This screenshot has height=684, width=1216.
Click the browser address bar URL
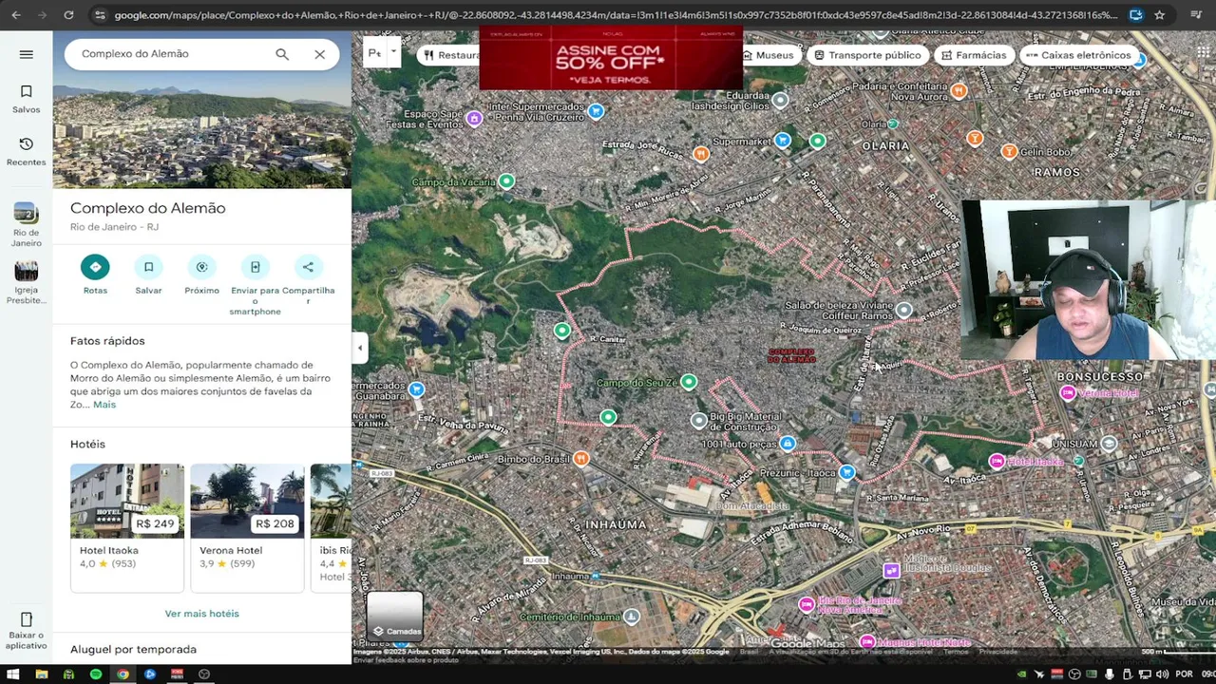(616, 15)
